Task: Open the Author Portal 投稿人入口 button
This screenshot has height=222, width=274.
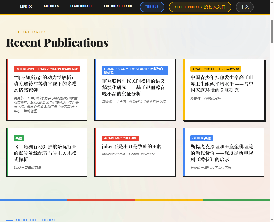Action: point(200,7)
